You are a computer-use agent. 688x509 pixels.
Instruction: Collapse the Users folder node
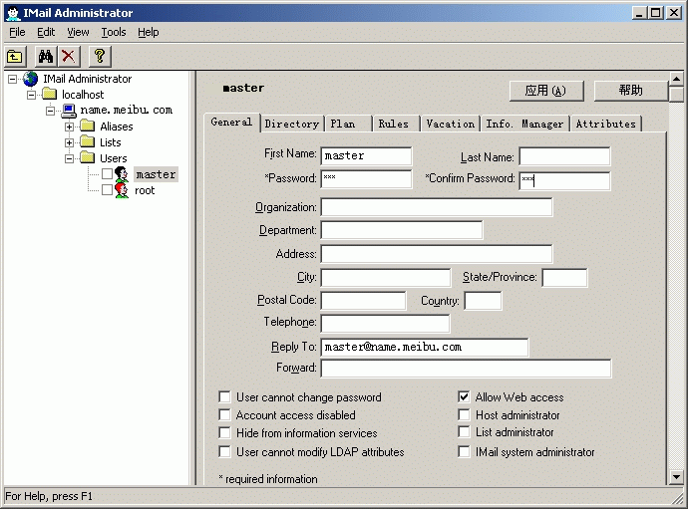point(70,158)
